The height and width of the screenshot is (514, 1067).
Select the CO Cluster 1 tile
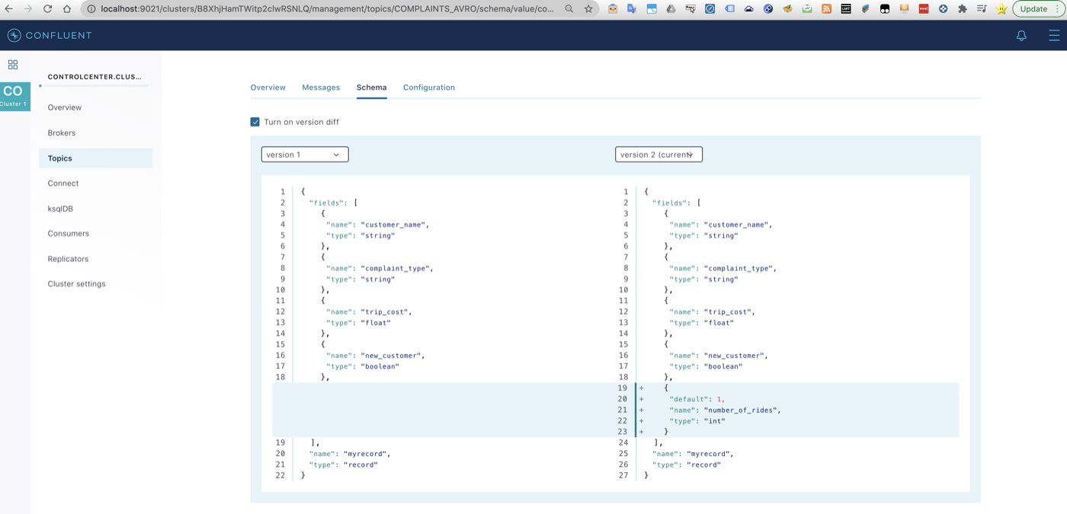pos(14,96)
